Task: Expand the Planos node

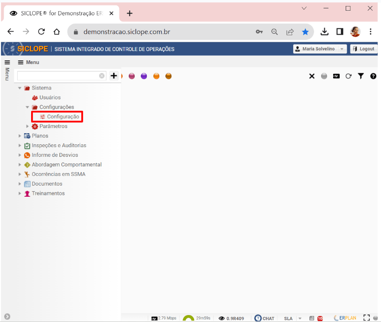Action: point(20,136)
